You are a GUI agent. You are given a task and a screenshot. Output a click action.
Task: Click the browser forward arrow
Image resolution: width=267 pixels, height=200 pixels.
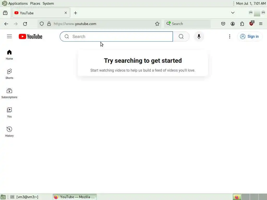pyautogui.click(x=16, y=24)
